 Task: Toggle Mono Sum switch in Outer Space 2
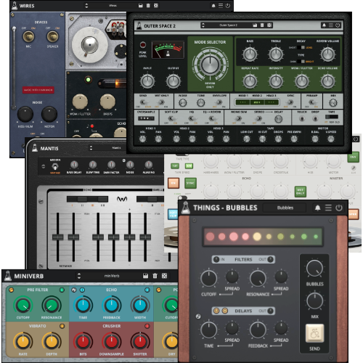pos(238,118)
